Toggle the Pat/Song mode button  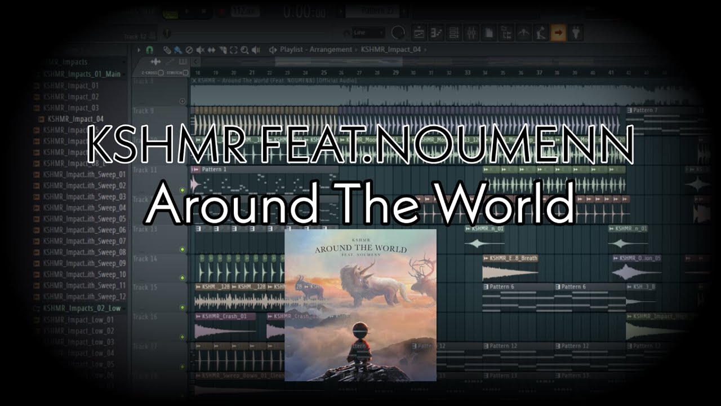[x=171, y=14]
